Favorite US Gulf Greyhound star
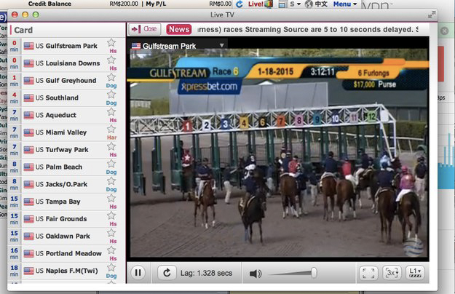455x294 pixels. pos(111,77)
